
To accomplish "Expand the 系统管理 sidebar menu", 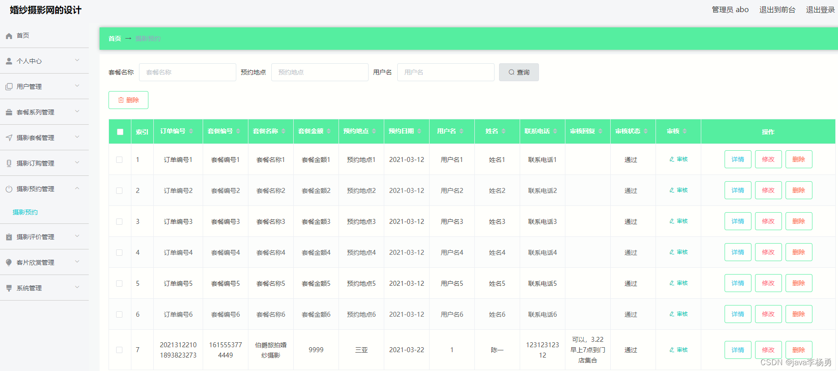I will pos(44,288).
